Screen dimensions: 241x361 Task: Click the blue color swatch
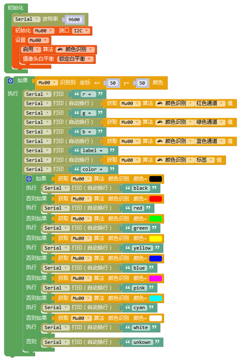[156, 258]
